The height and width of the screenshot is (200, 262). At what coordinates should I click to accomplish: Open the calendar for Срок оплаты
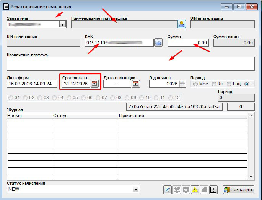coord(94,84)
